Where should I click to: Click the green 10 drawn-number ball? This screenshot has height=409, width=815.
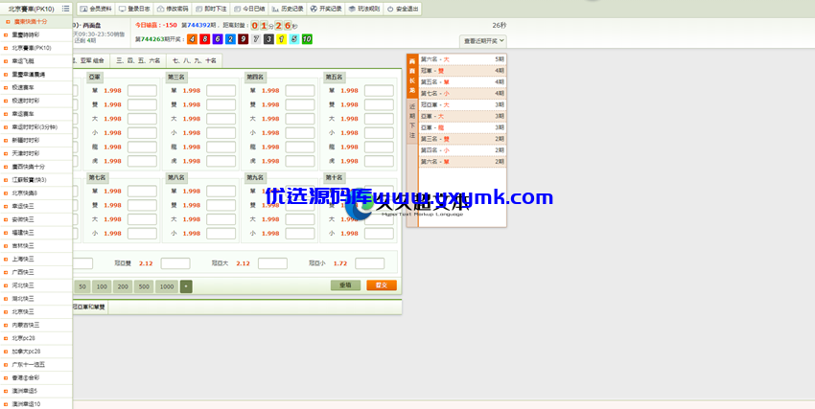[307, 39]
